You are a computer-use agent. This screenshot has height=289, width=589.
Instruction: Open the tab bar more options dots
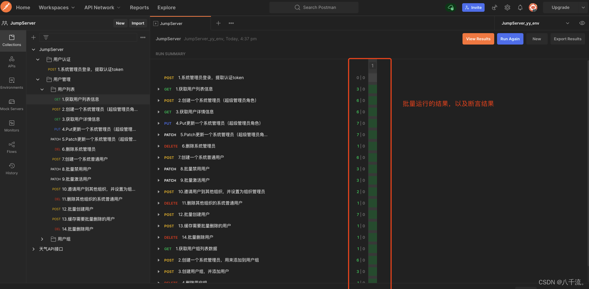(x=231, y=23)
